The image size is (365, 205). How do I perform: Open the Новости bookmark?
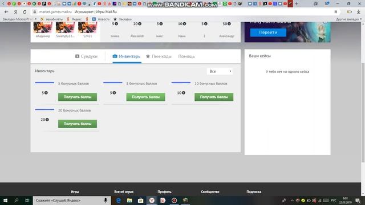pyautogui.click(x=101, y=19)
